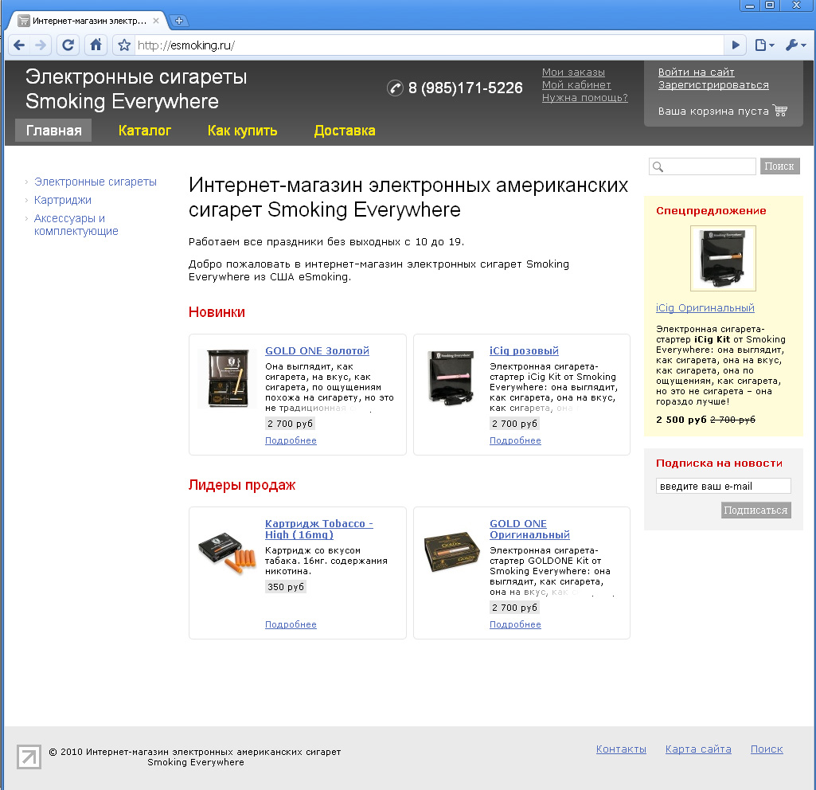Screen dimensions: 816x790
Task: Go forward with the browser forward arrow
Action: [40, 45]
